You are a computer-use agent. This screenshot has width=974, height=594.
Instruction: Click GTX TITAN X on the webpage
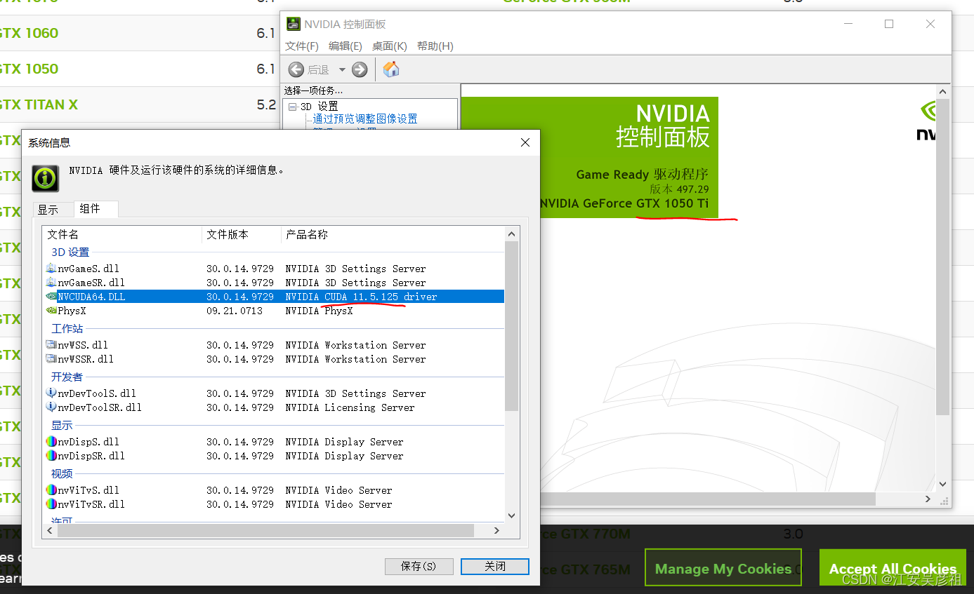coord(39,104)
